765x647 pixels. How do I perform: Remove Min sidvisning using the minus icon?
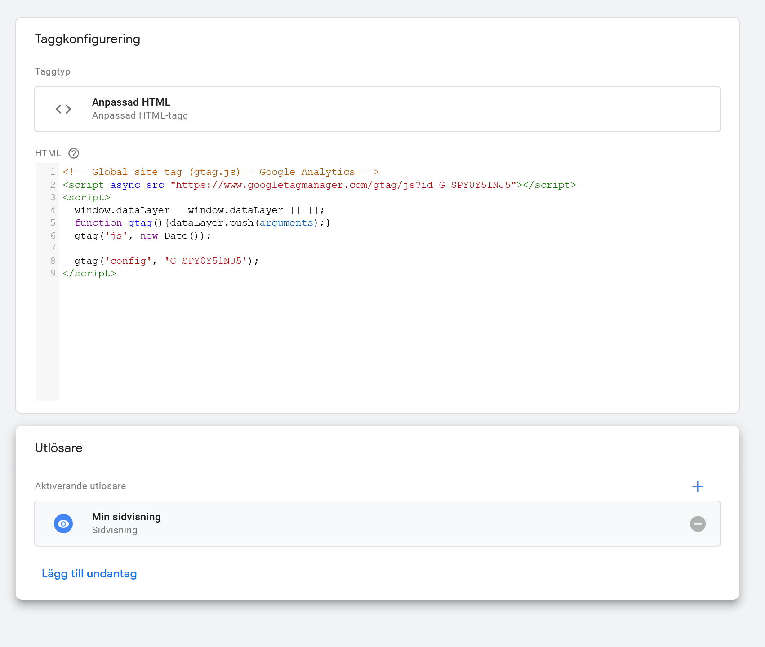(698, 523)
